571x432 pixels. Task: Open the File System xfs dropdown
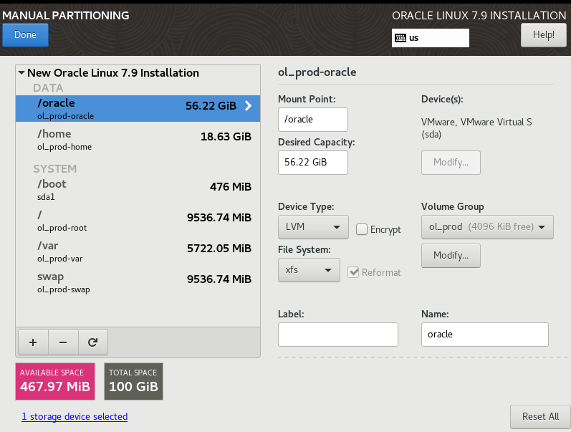tap(309, 270)
